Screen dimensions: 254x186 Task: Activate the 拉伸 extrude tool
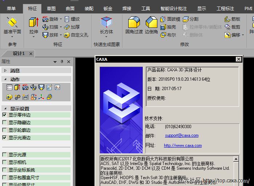34,25
